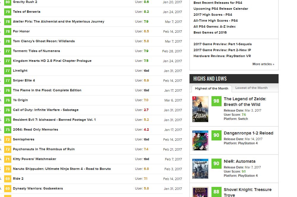Open Kitty Powers' Matchmaker

34,159
